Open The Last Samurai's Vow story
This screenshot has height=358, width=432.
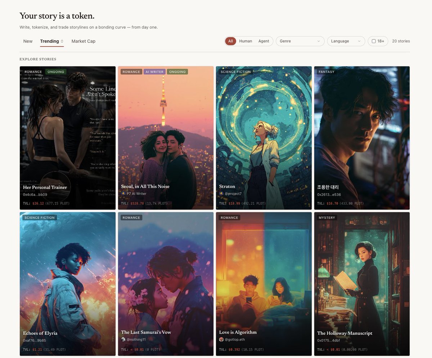point(146,332)
